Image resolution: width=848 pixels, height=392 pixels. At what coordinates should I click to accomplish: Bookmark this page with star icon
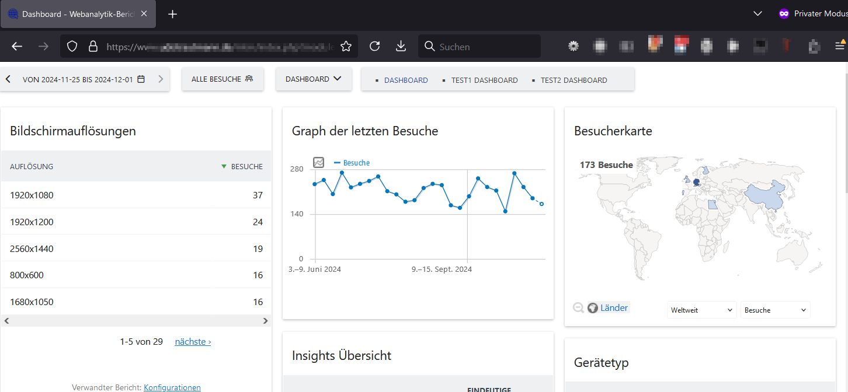pyautogui.click(x=346, y=47)
